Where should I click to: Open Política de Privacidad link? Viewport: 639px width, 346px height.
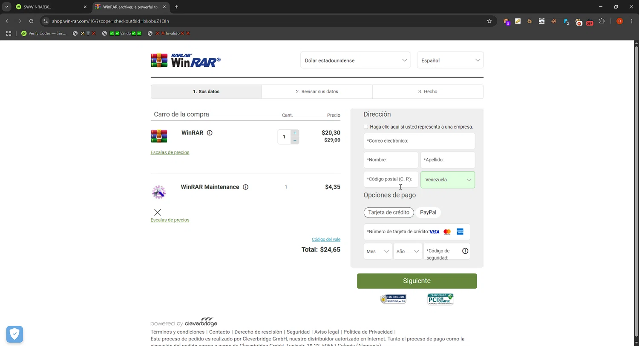click(368, 332)
